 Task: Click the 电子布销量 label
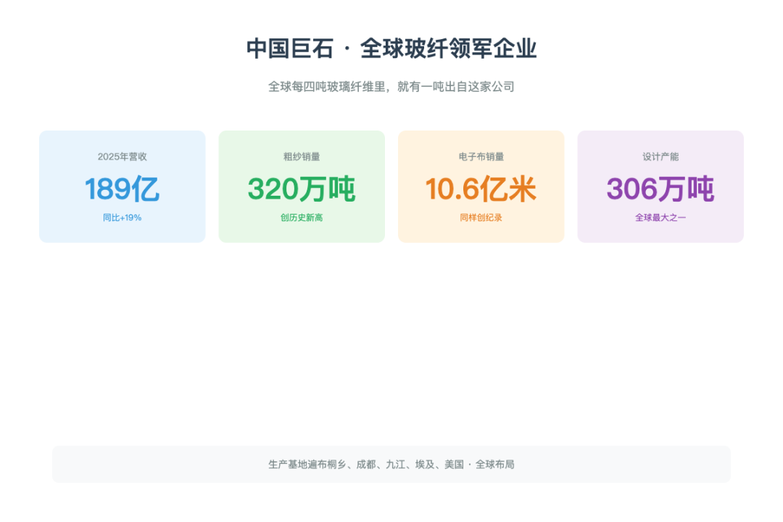pos(481,157)
